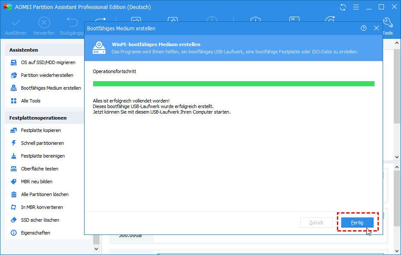Screen dimensions: 401x255
Task: Click the Festplattenoperationen section header
Action: (38, 118)
